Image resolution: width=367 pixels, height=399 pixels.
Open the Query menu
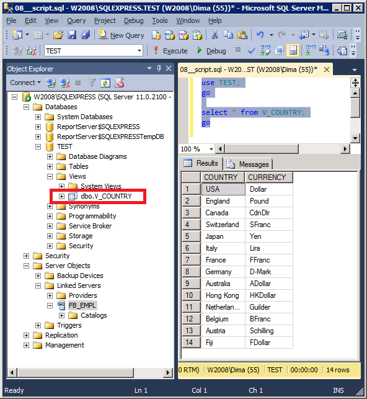tap(76, 20)
